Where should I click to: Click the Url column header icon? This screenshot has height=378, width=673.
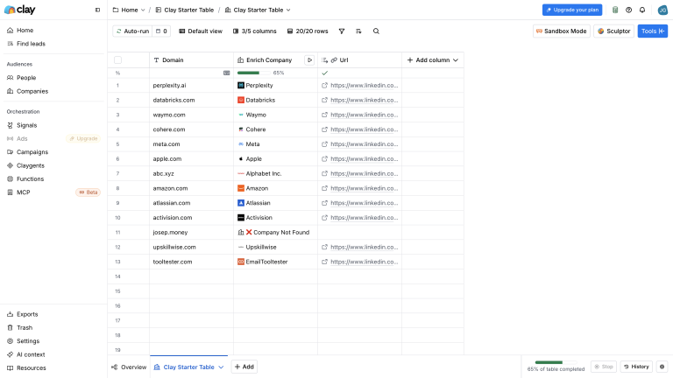pos(334,60)
